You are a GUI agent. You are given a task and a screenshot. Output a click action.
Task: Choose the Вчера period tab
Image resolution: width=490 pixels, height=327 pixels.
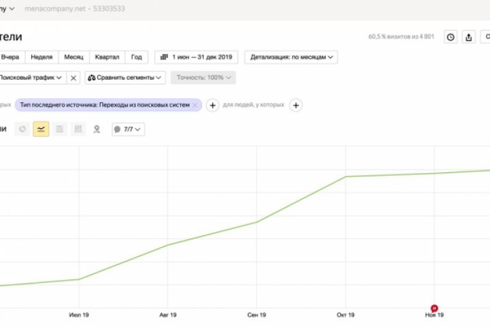coord(10,57)
